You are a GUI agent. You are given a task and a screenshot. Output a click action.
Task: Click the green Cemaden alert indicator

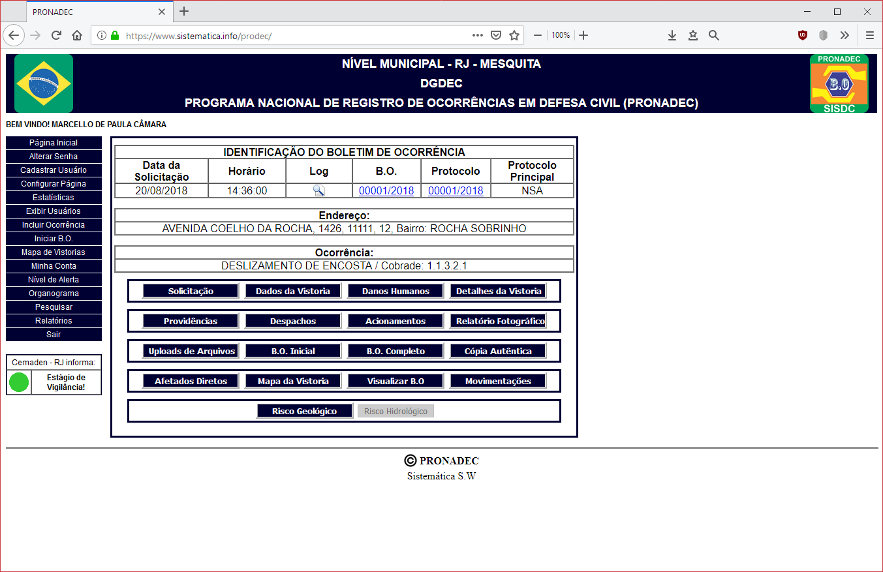(19, 382)
